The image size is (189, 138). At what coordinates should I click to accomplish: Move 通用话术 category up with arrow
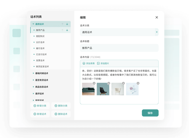(x=62, y=24)
